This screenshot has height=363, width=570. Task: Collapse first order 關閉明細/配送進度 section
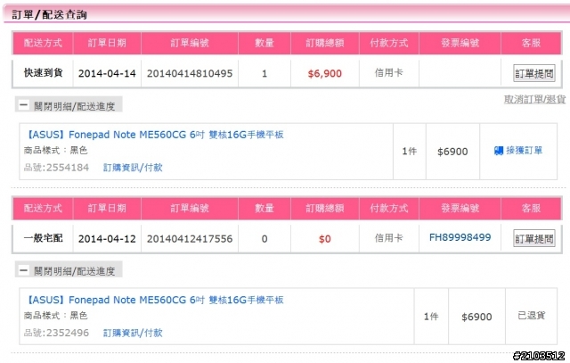click(x=69, y=105)
